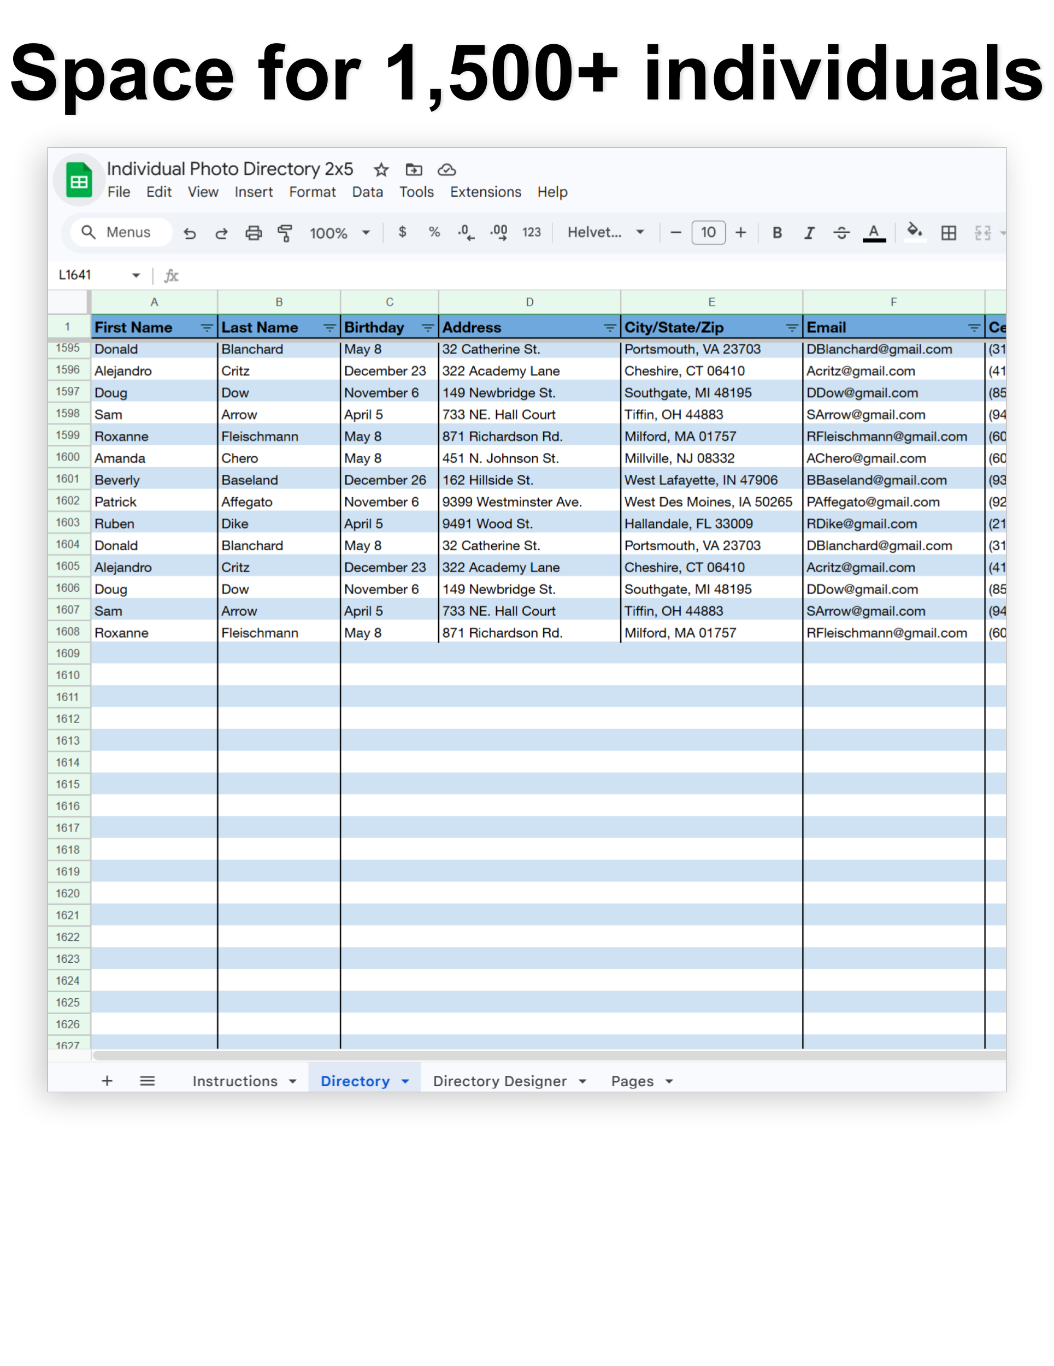The width and height of the screenshot is (1054, 1366).
Task: Star the Individual Photo Directory spreadsheet
Action: [380, 169]
